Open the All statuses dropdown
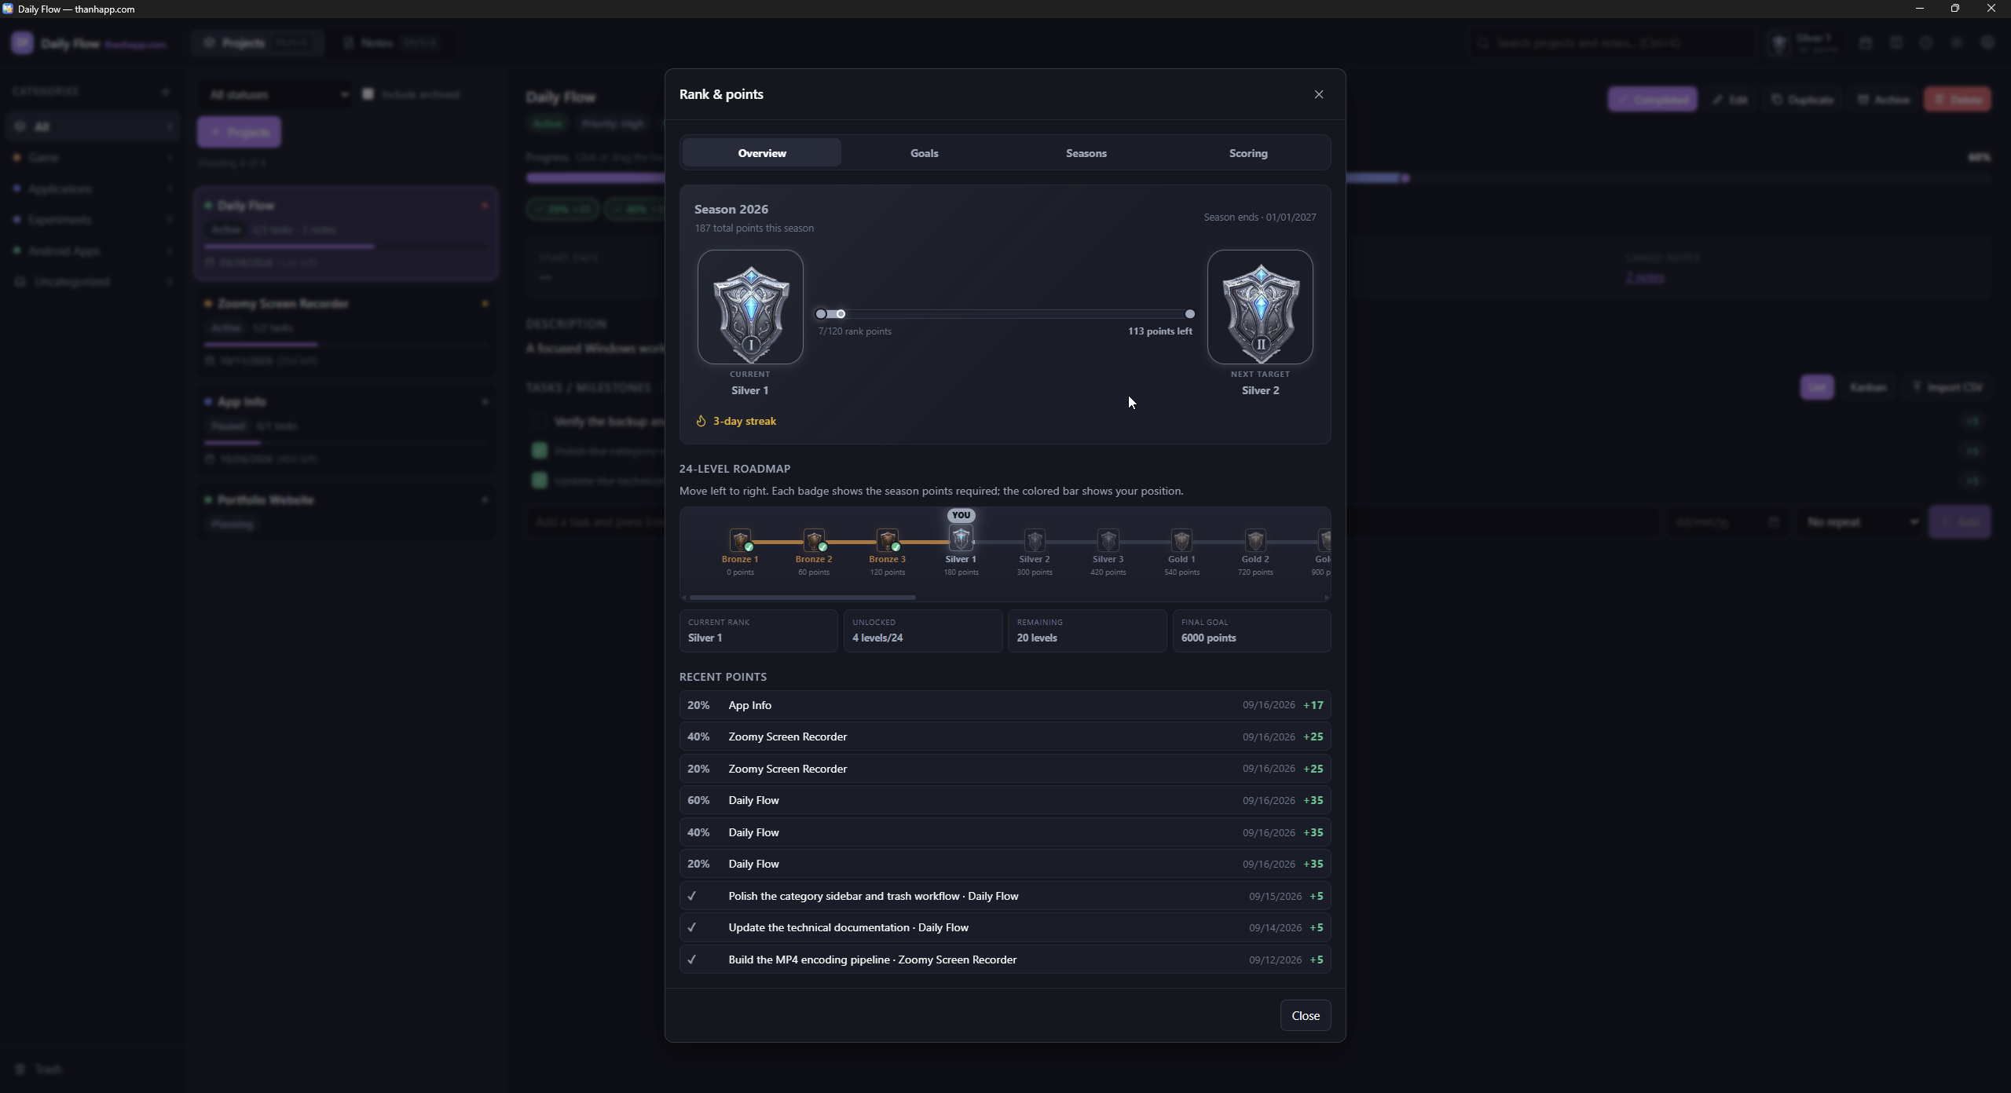This screenshot has width=2011, height=1093. pos(275,94)
